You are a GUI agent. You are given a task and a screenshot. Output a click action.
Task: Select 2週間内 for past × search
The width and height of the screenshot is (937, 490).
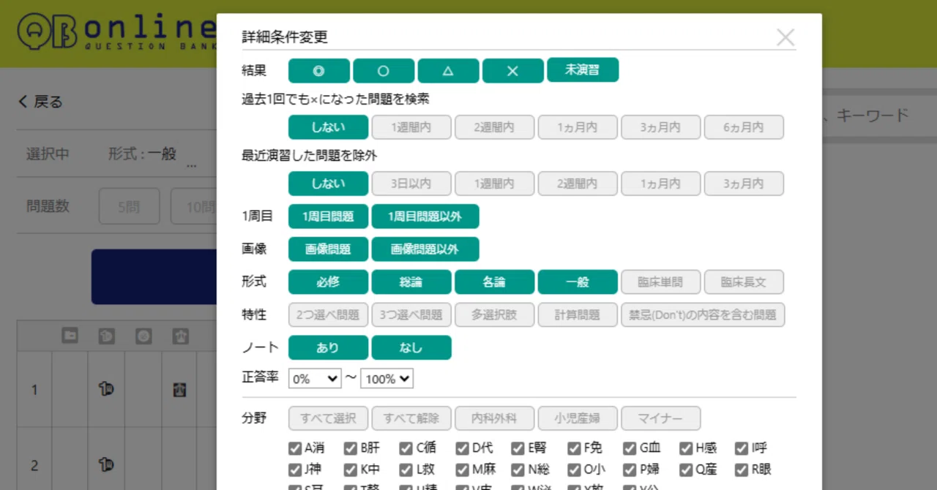494,127
